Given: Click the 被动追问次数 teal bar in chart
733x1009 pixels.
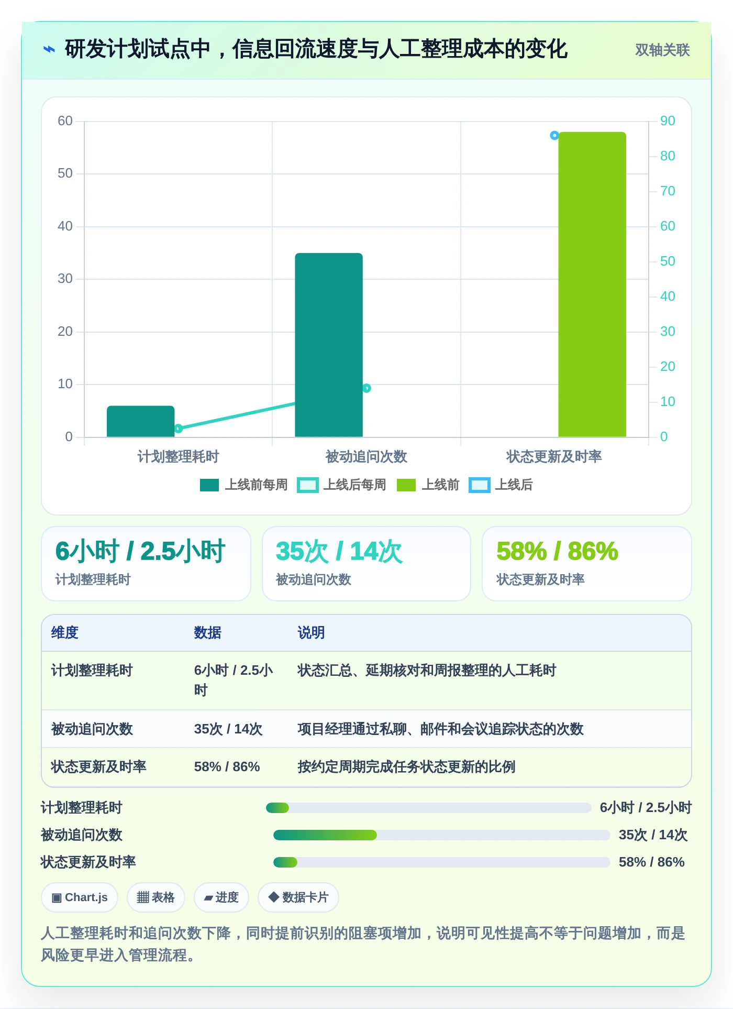Looking at the screenshot, I should (329, 345).
